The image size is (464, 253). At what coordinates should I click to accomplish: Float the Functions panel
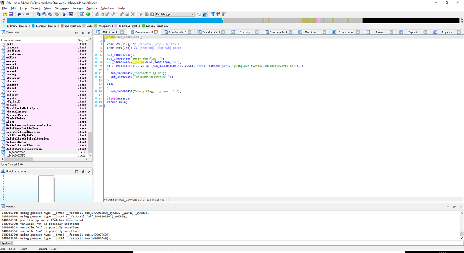click(x=83, y=32)
